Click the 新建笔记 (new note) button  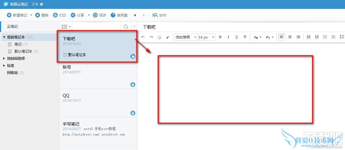coord(17,15)
